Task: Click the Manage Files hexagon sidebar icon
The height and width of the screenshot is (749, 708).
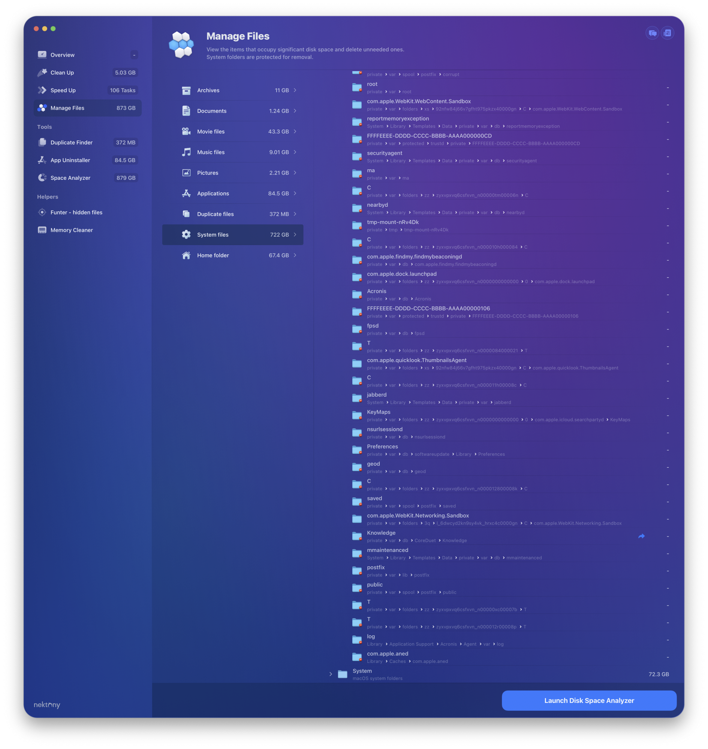Action: tap(42, 108)
